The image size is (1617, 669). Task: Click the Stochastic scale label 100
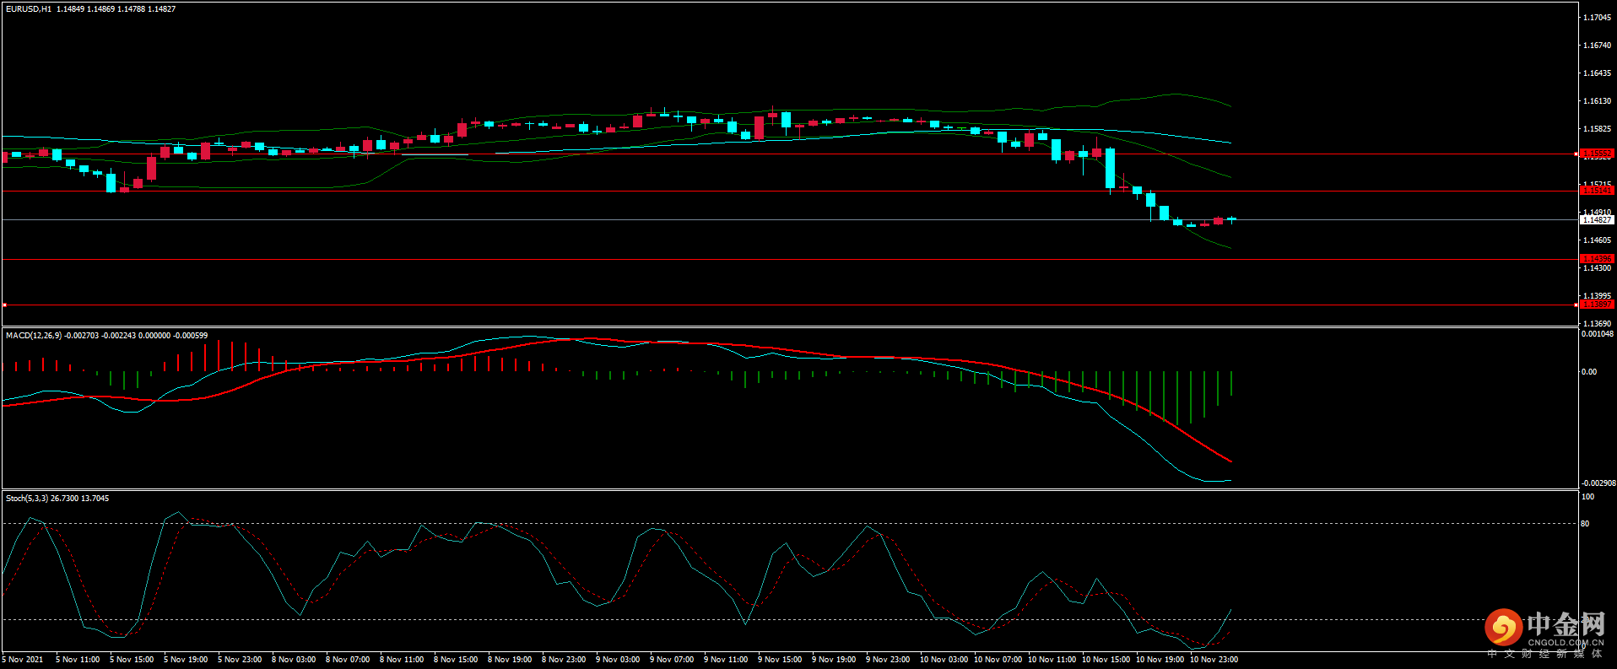coord(1587,497)
